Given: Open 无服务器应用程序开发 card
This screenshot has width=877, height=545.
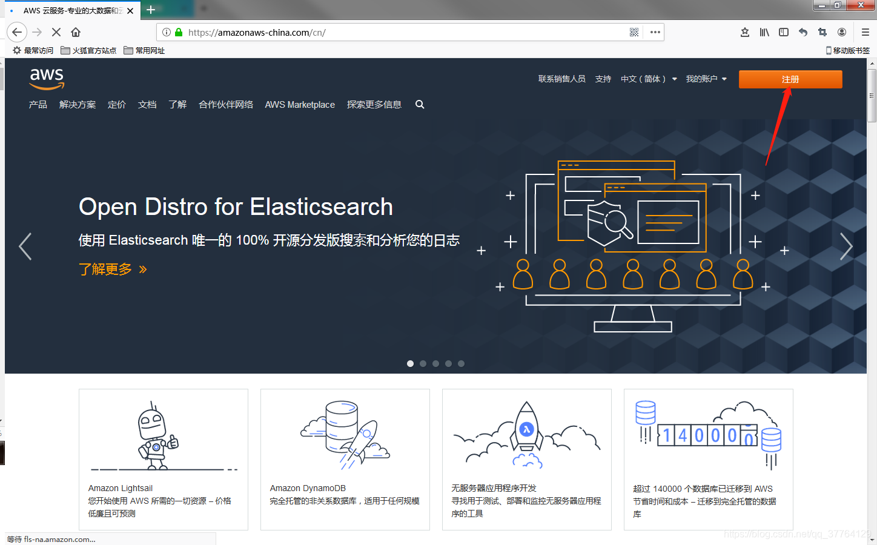Looking at the screenshot, I should click(x=527, y=460).
